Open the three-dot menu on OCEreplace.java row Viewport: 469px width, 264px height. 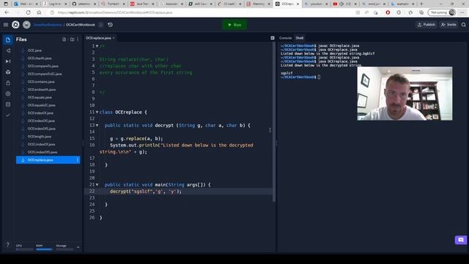tap(78, 160)
